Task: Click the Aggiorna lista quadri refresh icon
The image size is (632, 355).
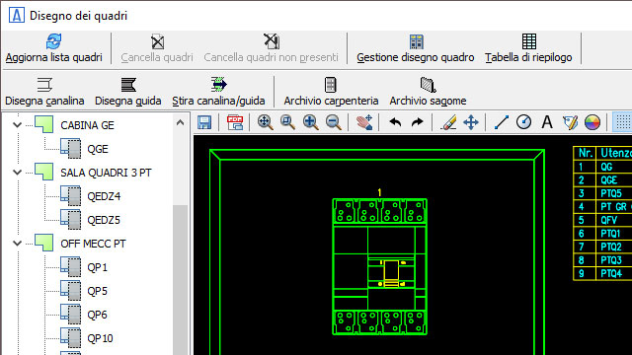Action: point(54,41)
